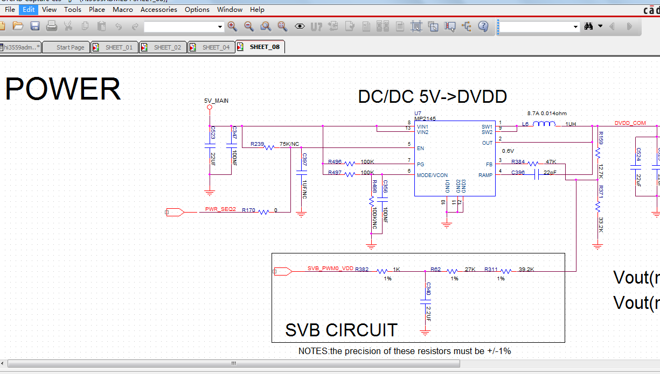Switch to the SHEET_01 tab
This screenshot has width=660, height=374.
click(x=114, y=47)
